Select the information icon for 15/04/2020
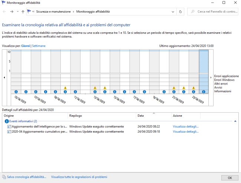This screenshot has width=241, height=183. pyautogui.click(x=115, y=92)
